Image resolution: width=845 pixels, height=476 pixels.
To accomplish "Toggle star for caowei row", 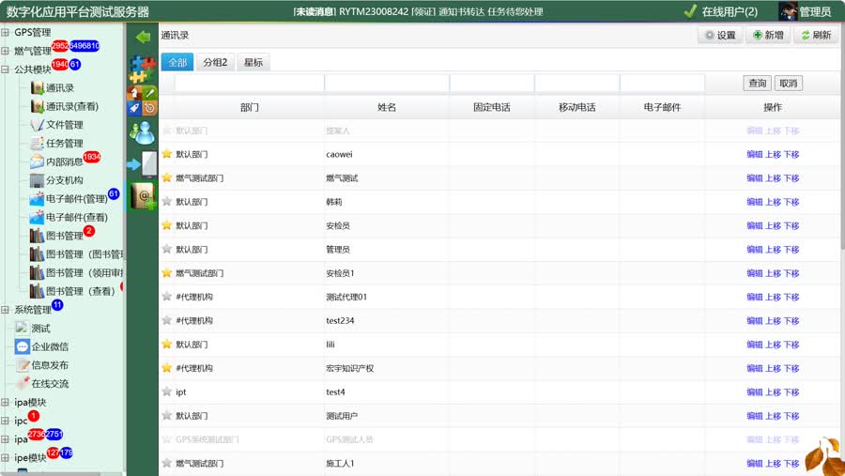I will (167, 154).
